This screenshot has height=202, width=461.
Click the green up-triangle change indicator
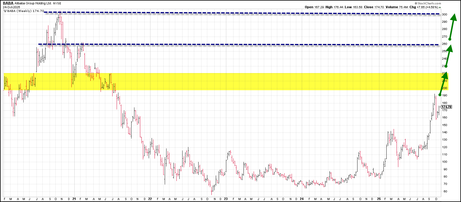point(439,7)
